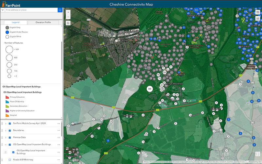Open options menu for Boundaries layer
This screenshot has width=262, height=164.
coord(59,130)
